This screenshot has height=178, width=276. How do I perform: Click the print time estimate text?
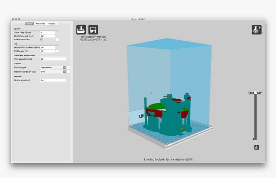tap(93, 37)
